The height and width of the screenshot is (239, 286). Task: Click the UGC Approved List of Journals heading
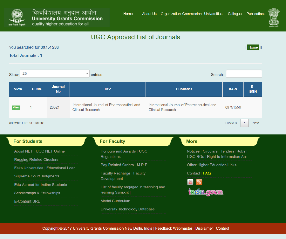(135, 37)
